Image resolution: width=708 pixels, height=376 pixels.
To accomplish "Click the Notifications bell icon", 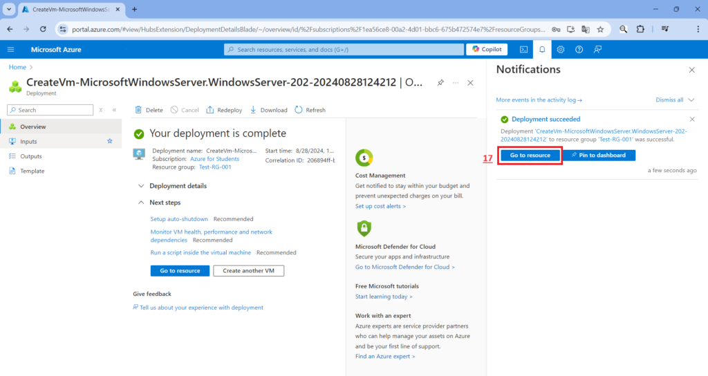I will click(542, 49).
